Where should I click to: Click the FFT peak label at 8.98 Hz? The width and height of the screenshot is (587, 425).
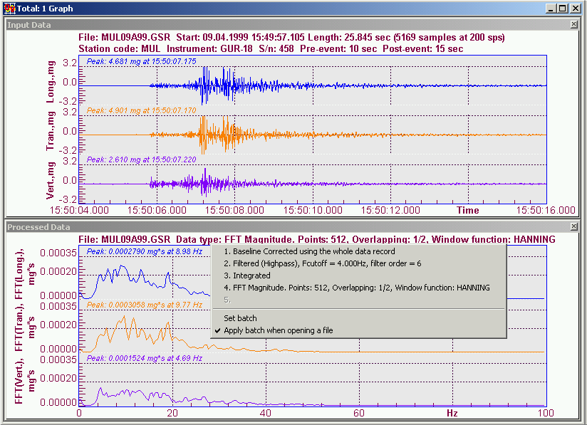[143, 252]
